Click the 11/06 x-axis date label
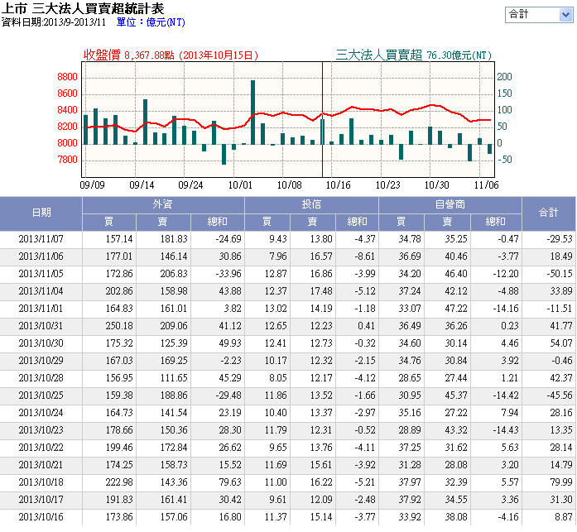The image size is (577, 532). pos(486,185)
